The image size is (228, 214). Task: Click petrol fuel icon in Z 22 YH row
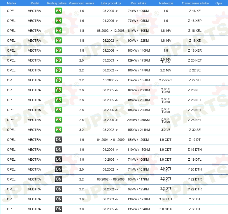58,80
